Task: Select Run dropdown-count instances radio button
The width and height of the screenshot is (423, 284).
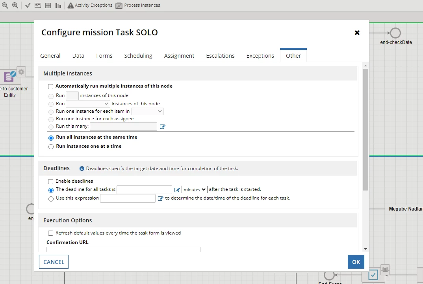Action: pyautogui.click(x=51, y=104)
